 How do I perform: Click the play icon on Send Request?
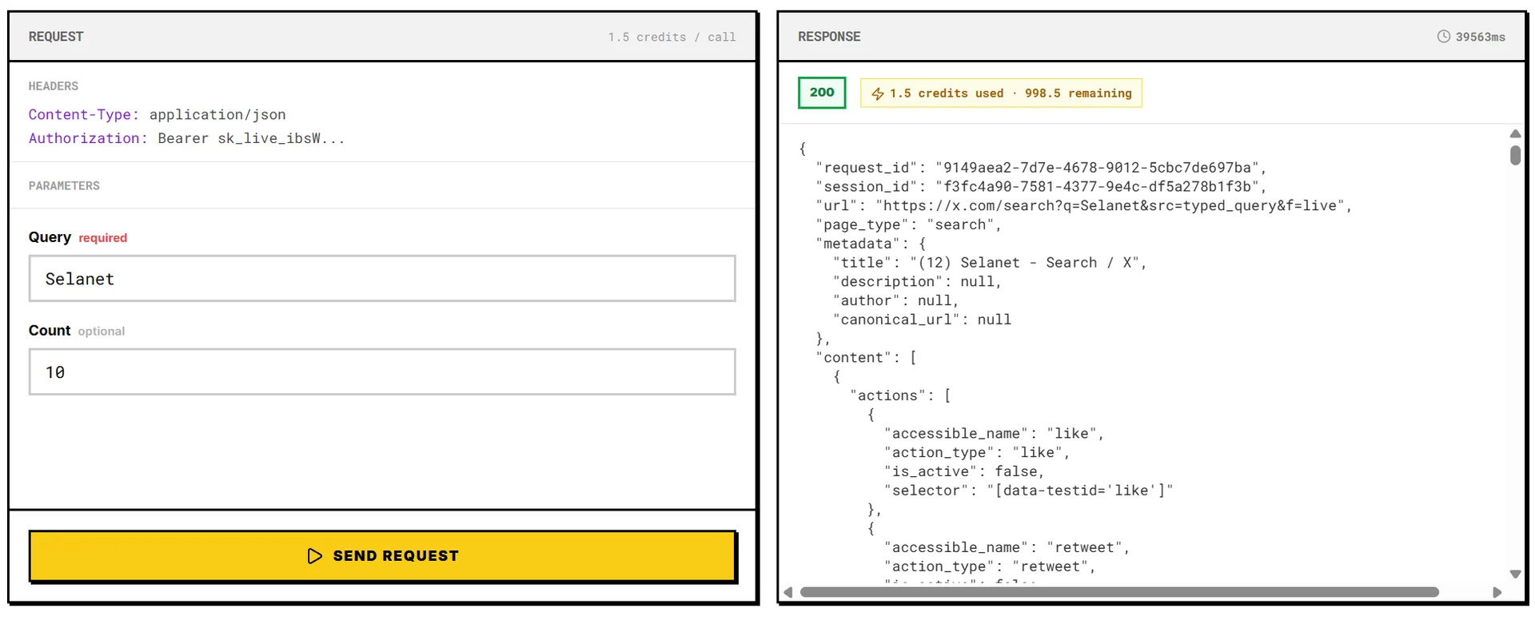pos(315,556)
